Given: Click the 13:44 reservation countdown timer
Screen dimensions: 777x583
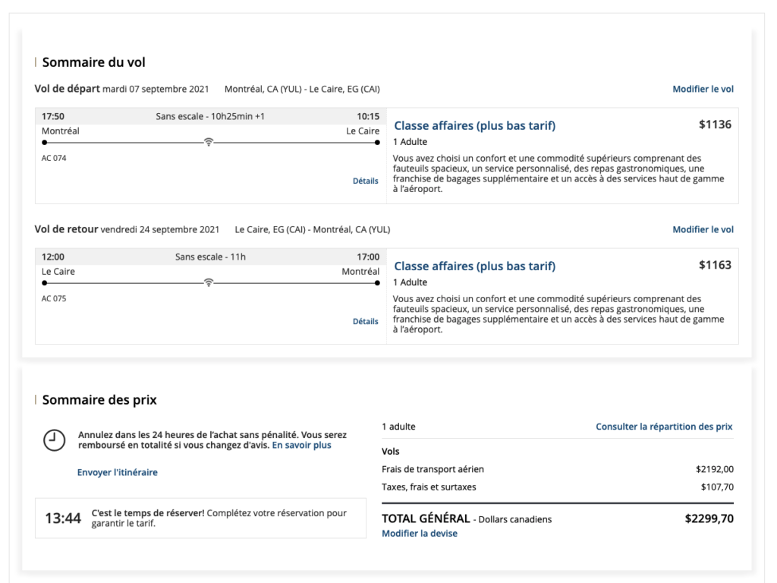Looking at the screenshot, I should 63,518.
